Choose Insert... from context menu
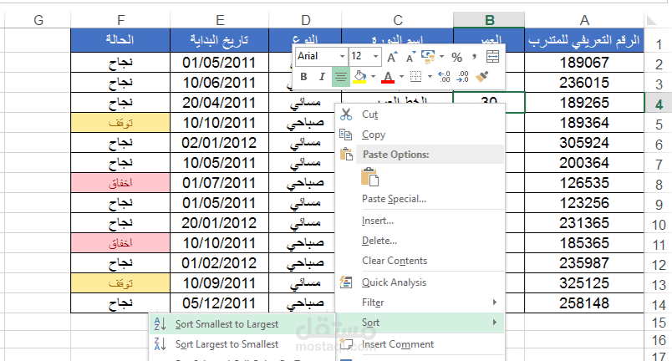This screenshot has width=672, height=361. 420,221
